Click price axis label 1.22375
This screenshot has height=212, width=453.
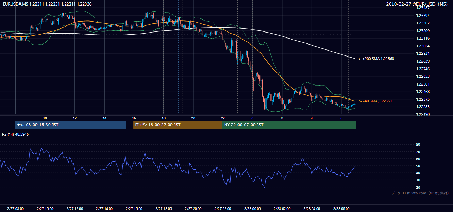423,99
